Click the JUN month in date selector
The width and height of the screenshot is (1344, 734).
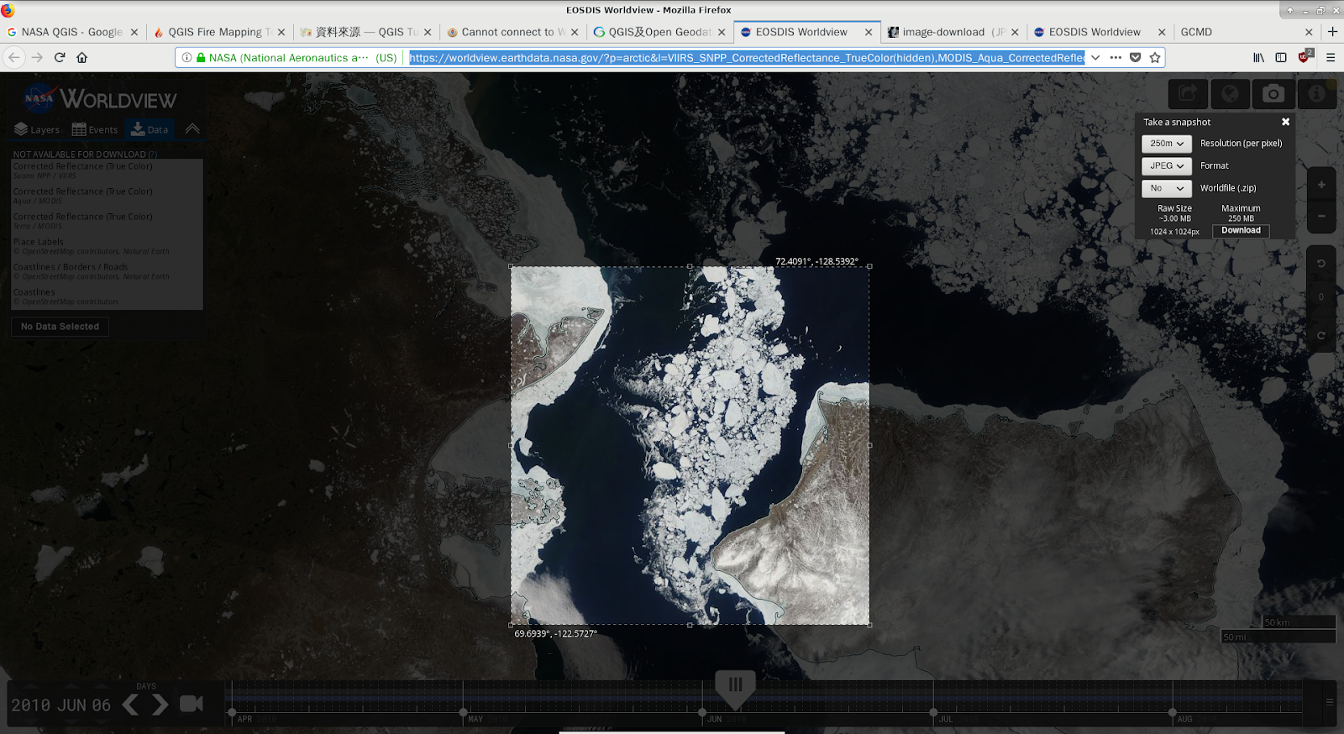click(73, 705)
